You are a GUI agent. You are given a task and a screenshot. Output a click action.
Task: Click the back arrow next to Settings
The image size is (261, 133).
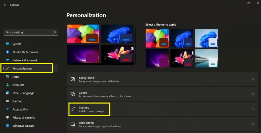pyautogui.click(x=5, y=5)
